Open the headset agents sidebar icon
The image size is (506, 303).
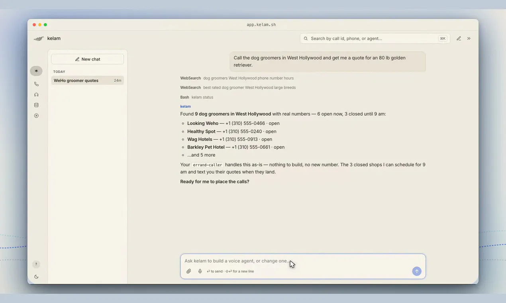(36, 94)
